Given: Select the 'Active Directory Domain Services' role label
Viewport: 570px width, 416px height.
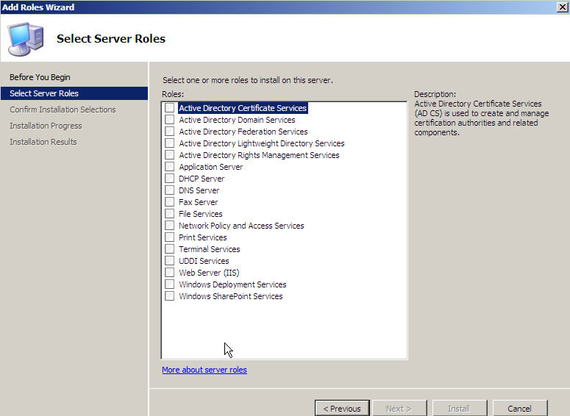Looking at the screenshot, I should point(237,120).
